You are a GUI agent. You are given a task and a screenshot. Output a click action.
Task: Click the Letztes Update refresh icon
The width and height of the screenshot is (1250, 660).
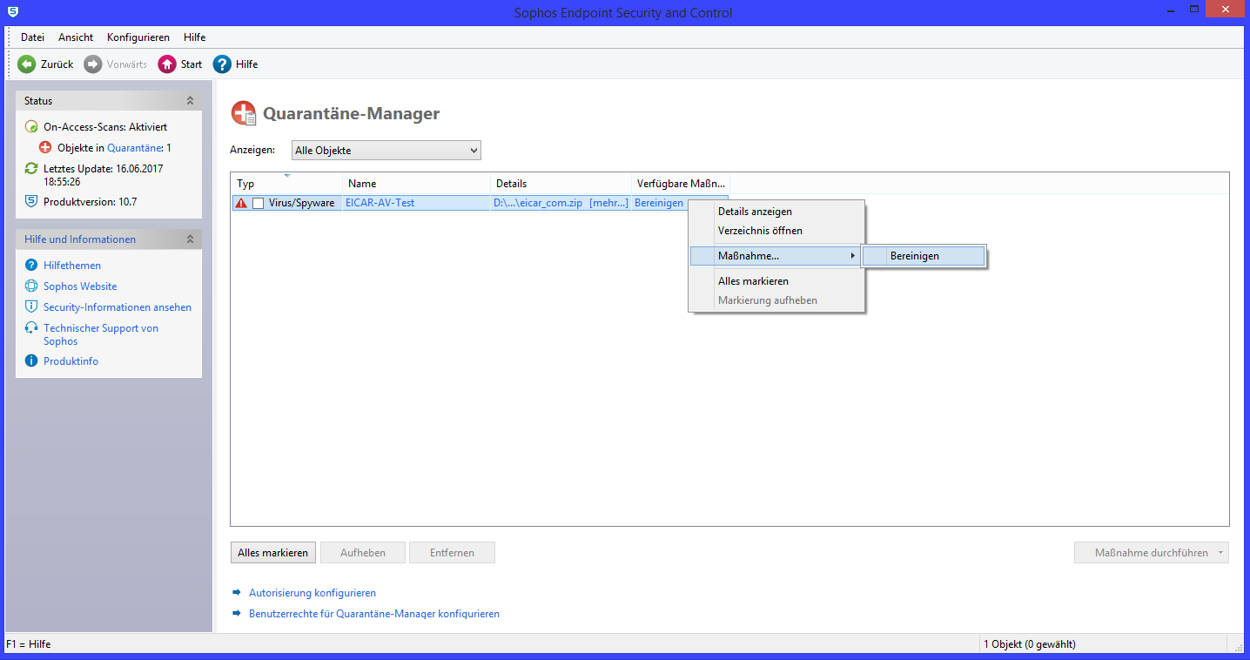click(x=31, y=168)
